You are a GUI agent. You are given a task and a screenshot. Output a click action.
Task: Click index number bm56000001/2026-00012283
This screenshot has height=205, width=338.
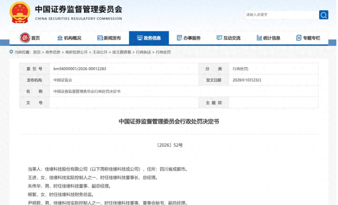80,69
